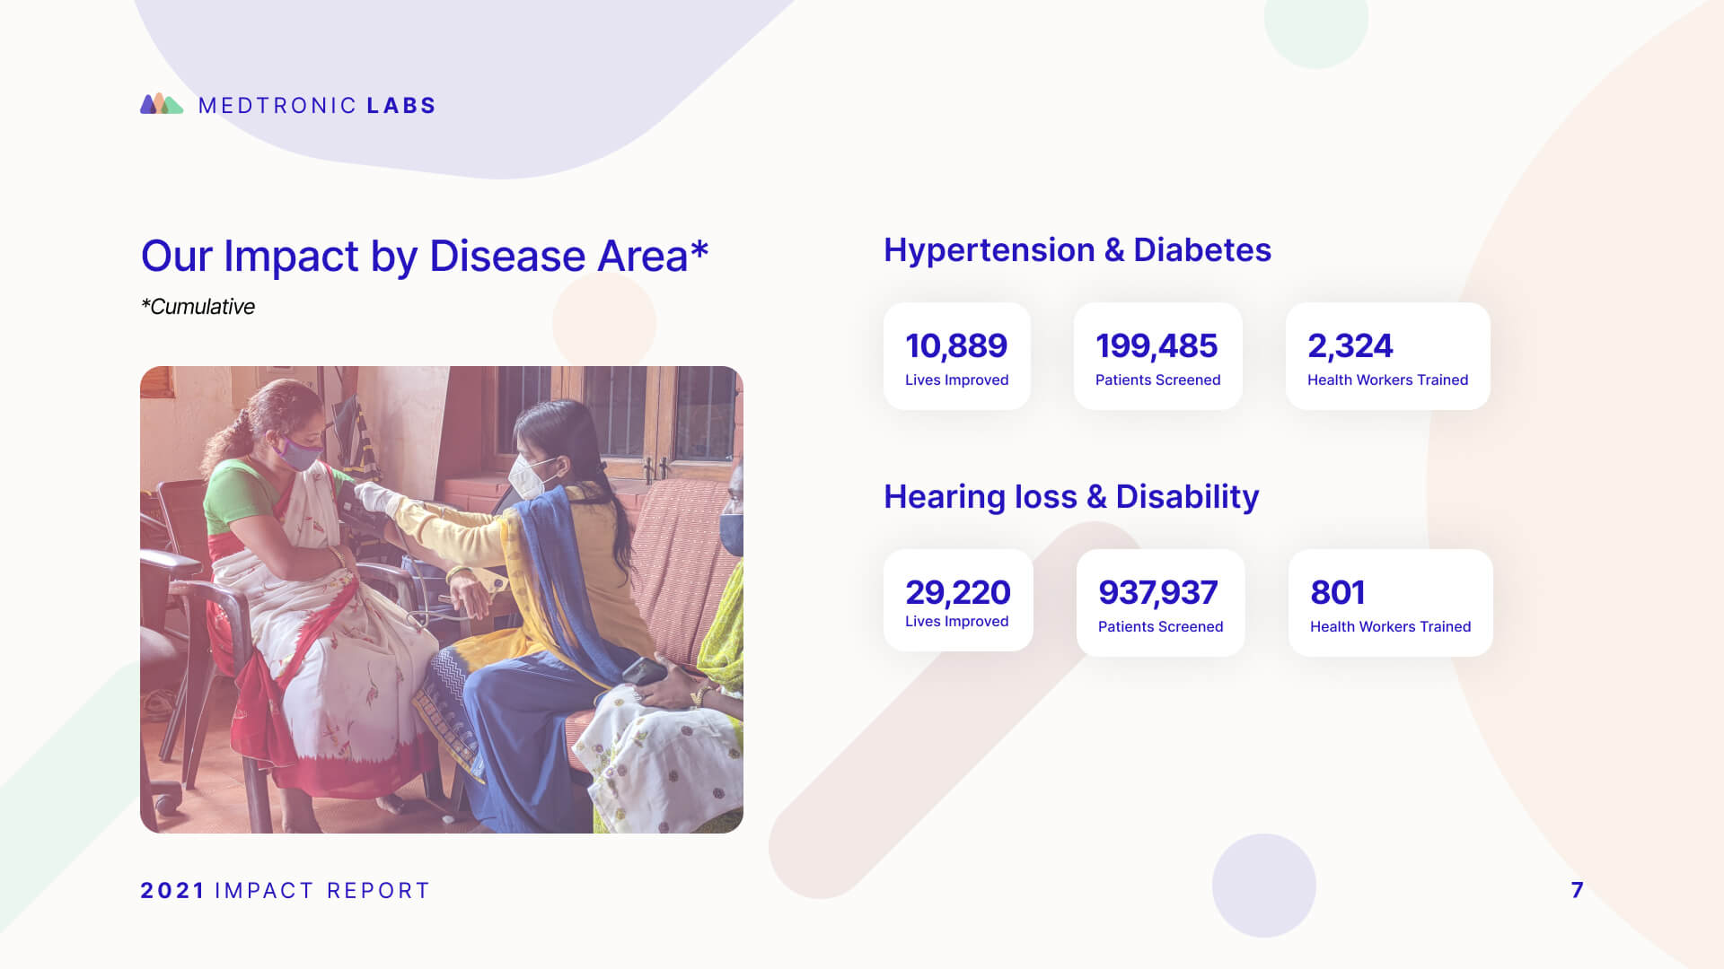Click the MEDTRONIC LABS wordmark

317,106
